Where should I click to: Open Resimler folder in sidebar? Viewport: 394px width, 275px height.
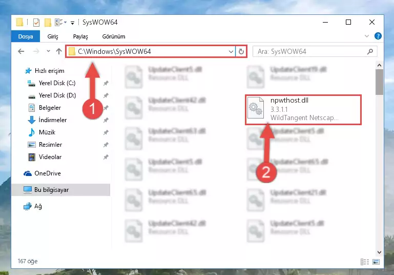point(45,145)
